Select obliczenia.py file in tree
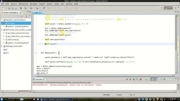Screen dimensions: 180x101 (13, 40)
